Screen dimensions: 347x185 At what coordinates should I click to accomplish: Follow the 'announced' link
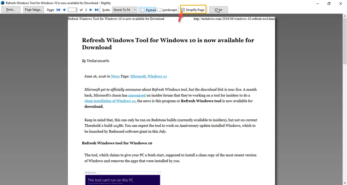coord(137,95)
